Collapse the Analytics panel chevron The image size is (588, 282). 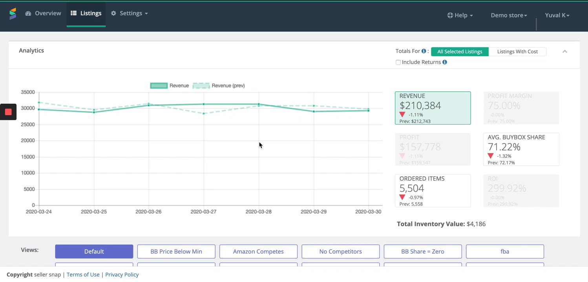click(x=565, y=51)
